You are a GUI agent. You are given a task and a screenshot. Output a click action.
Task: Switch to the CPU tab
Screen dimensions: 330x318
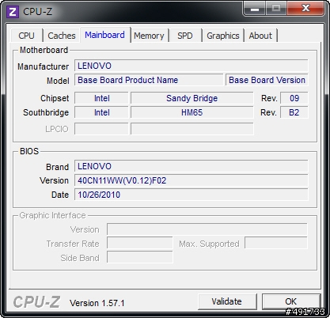point(26,36)
